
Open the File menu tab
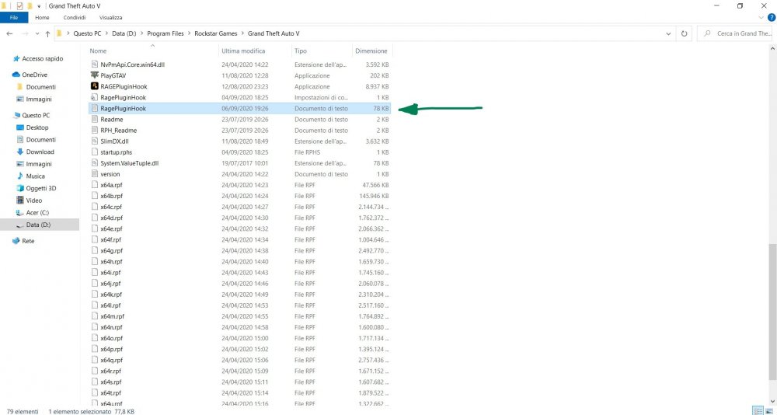click(x=14, y=17)
